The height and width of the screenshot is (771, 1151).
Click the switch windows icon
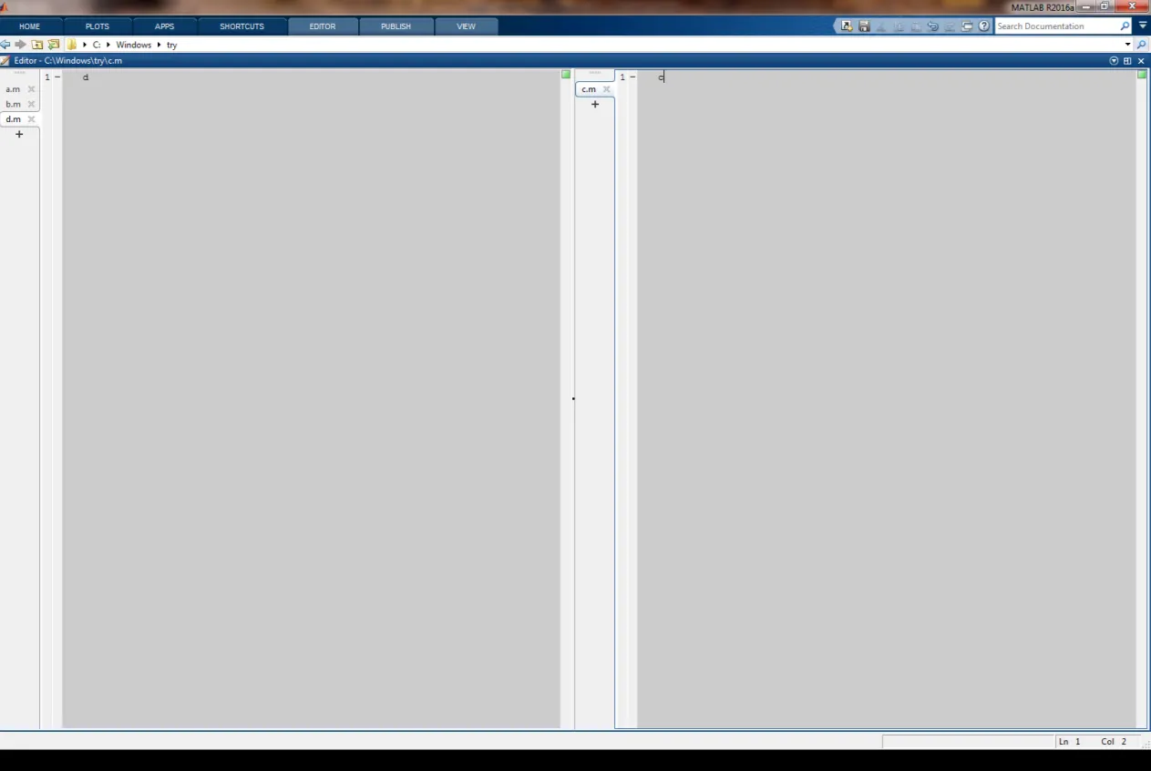[x=967, y=26]
